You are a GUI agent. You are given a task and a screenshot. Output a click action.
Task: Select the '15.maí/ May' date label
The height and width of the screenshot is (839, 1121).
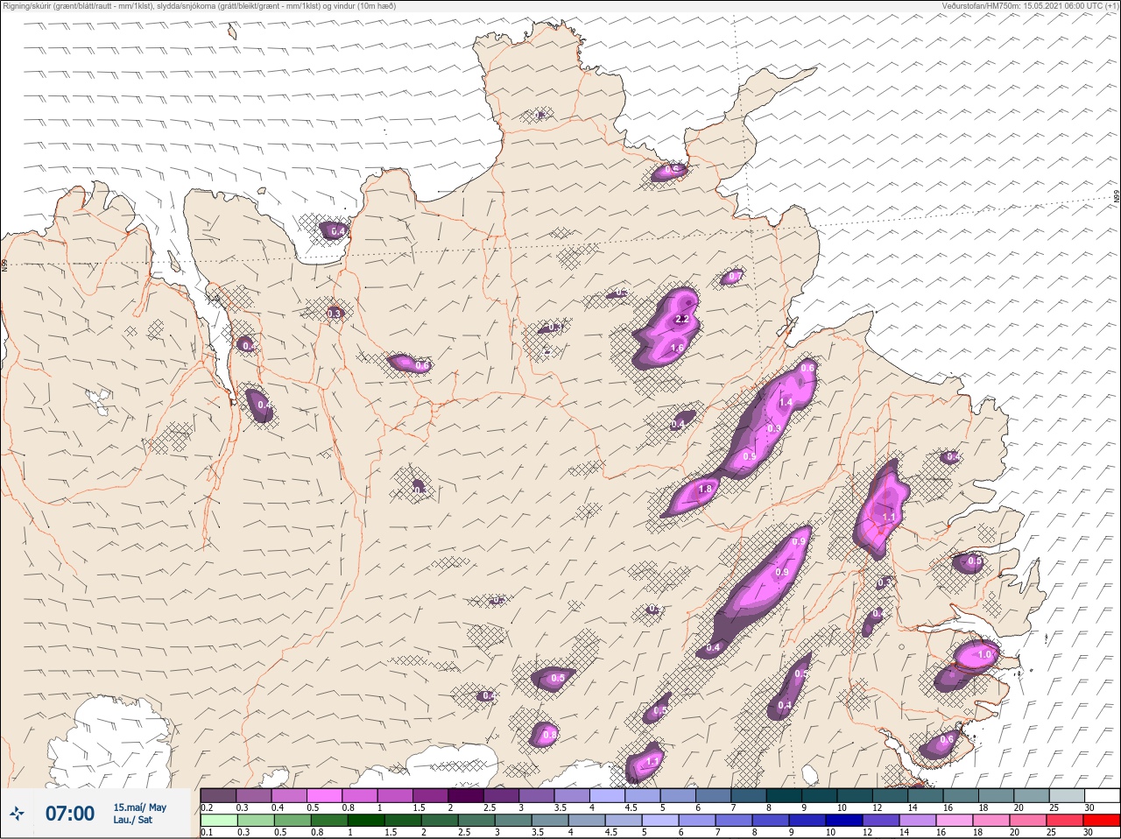139,807
